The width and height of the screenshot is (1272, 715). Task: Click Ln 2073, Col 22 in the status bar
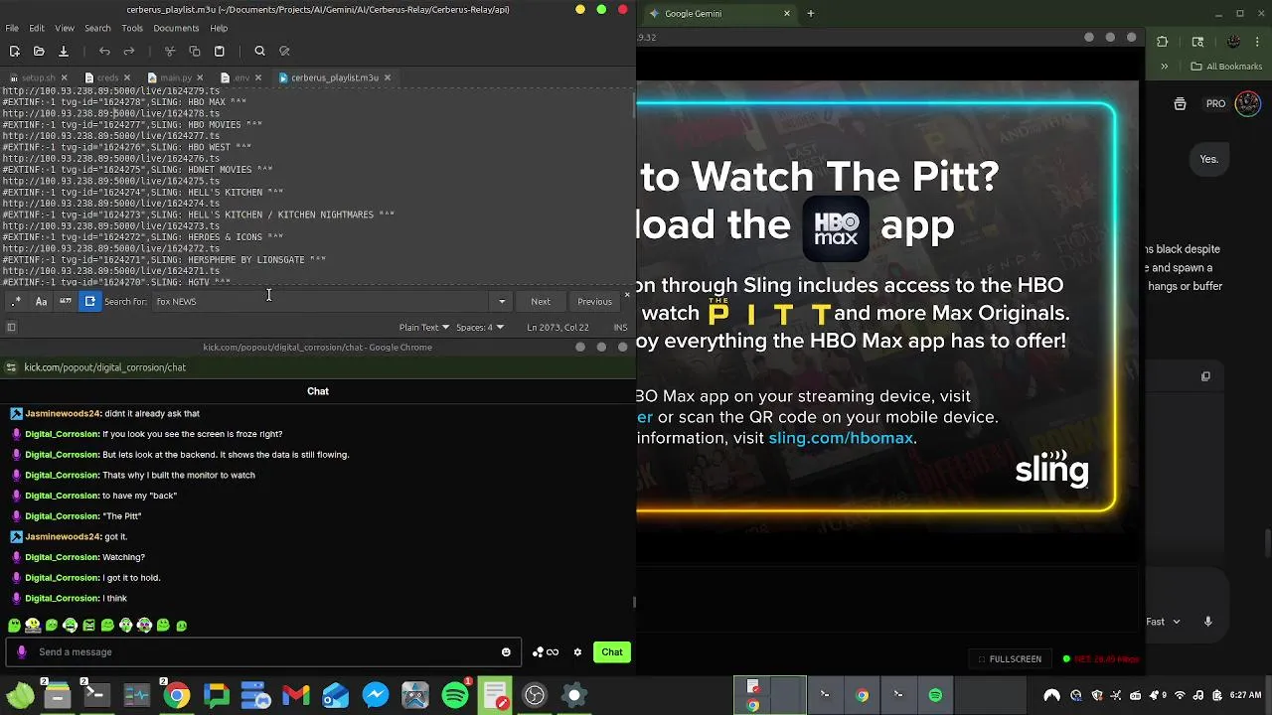[557, 327]
